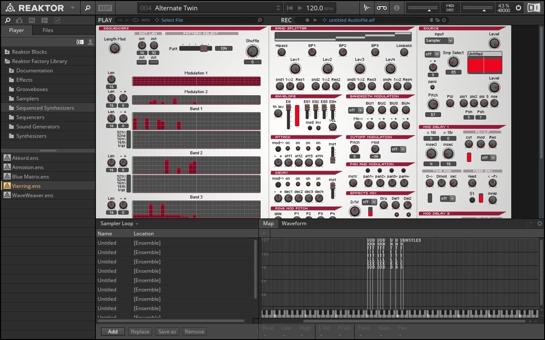Expand the Reaktor Blocks folder

(x=29, y=52)
